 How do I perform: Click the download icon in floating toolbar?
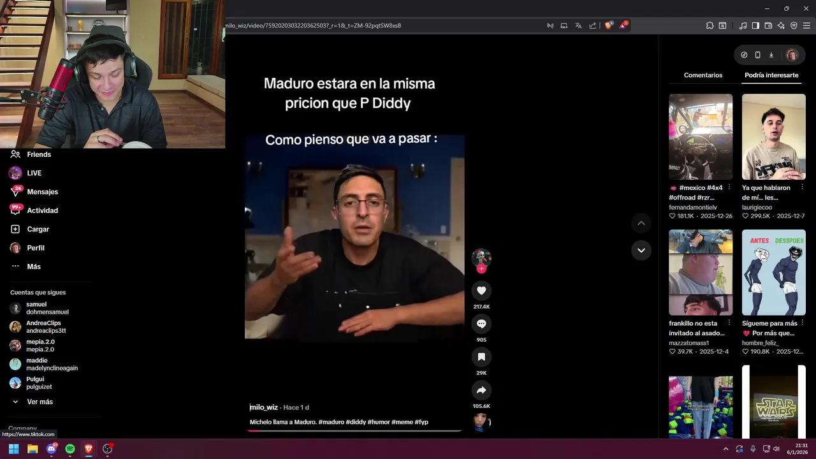point(771,55)
